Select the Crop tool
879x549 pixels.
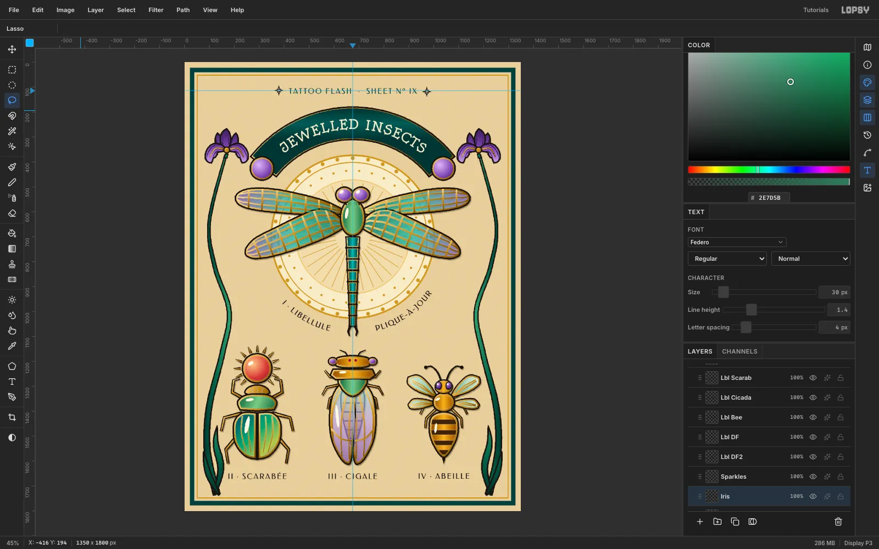pyautogui.click(x=12, y=417)
